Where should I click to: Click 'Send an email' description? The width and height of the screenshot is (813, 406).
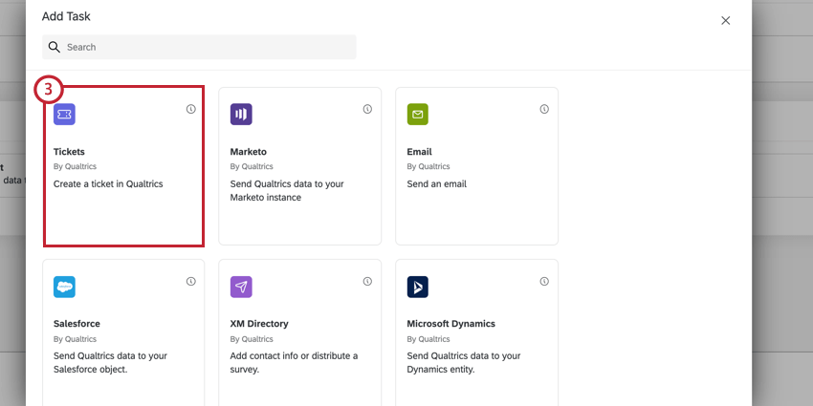tap(436, 183)
